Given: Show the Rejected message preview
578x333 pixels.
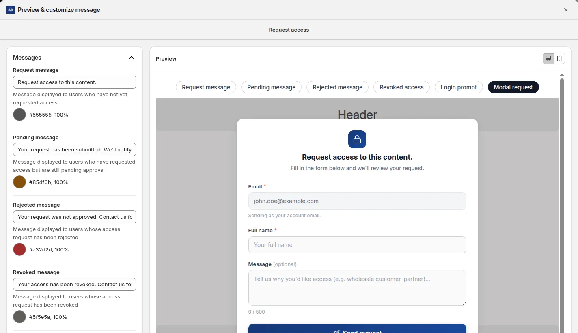Looking at the screenshot, I should [338, 87].
